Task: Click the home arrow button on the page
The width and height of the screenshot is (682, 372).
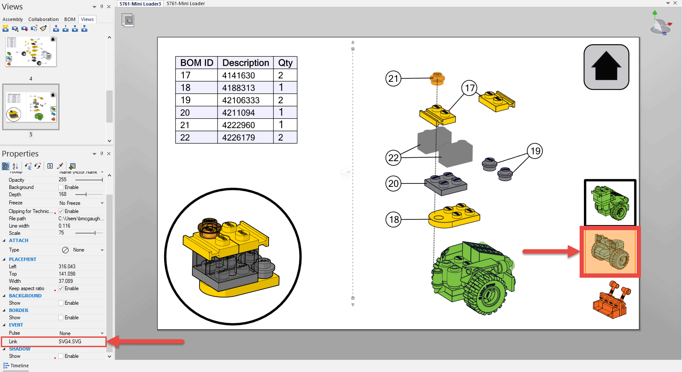Action: click(606, 67)
